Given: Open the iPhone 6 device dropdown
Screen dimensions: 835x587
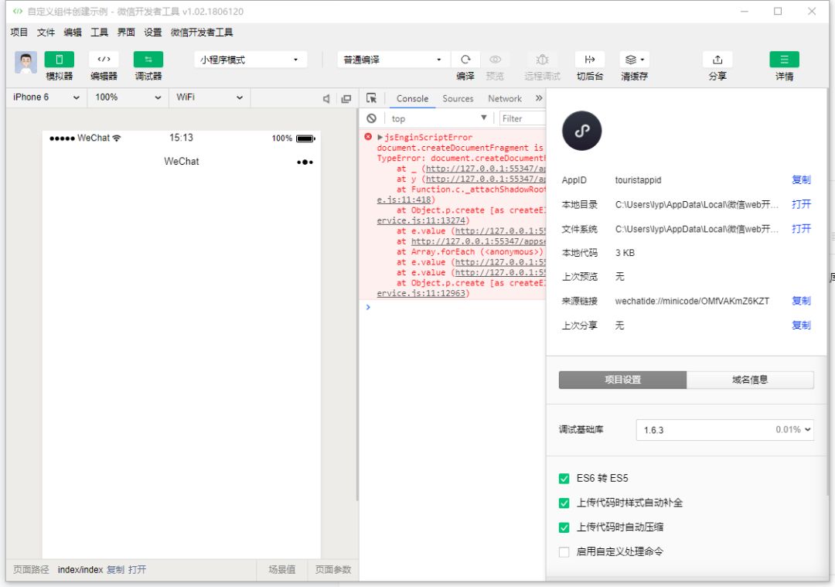Looking at the screenshot, I should click(x=46, y=97).
